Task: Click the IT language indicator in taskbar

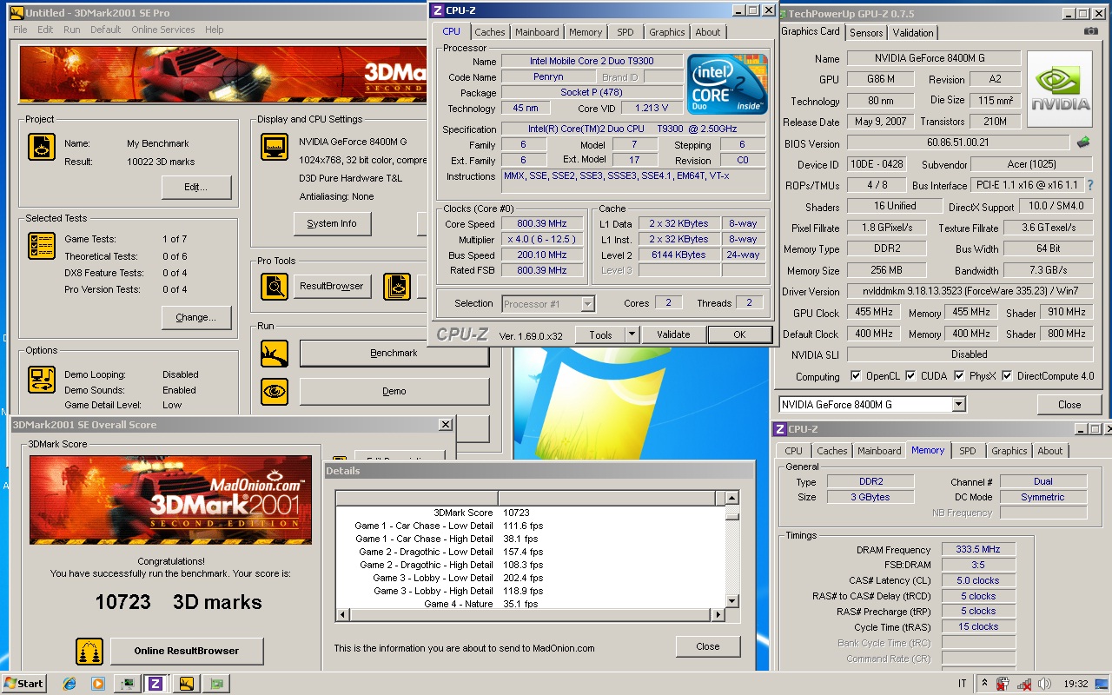Action: [962, 684]
